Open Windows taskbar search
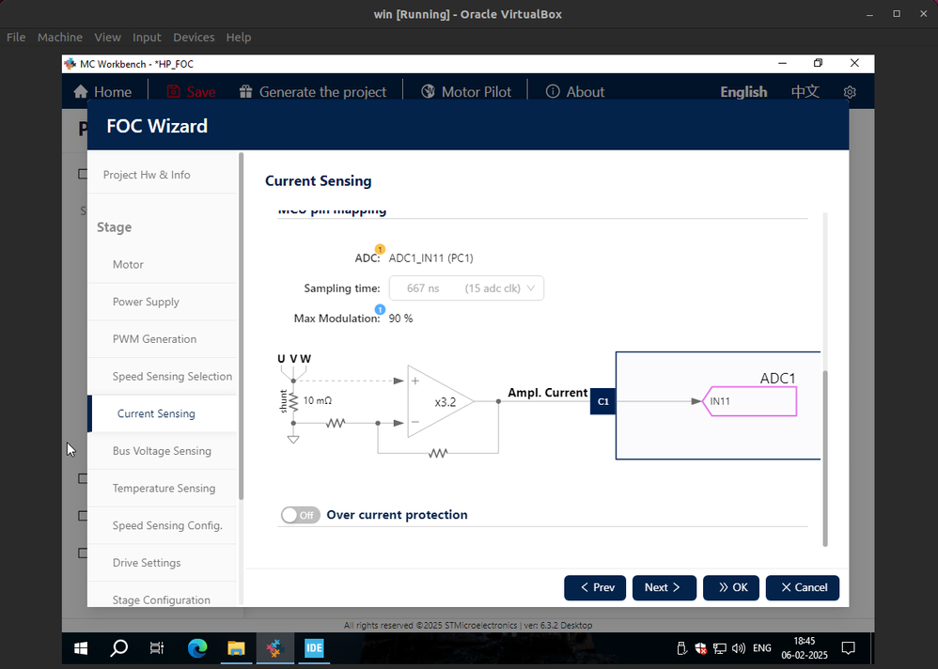 coord(119,648)
